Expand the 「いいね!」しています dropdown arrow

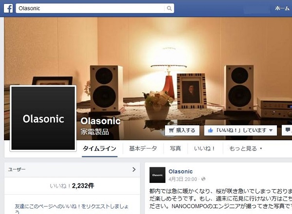click(x=271, y=130)
